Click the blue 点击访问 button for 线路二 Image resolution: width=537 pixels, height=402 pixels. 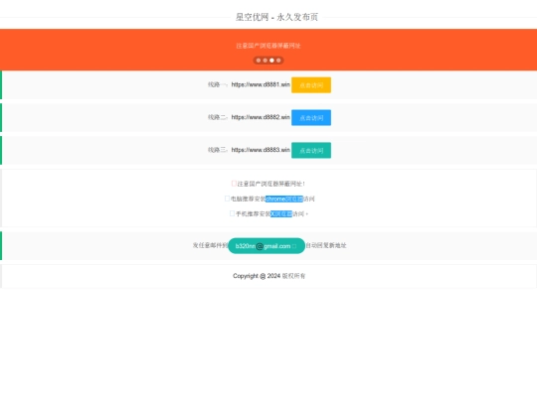pos(311,117)
